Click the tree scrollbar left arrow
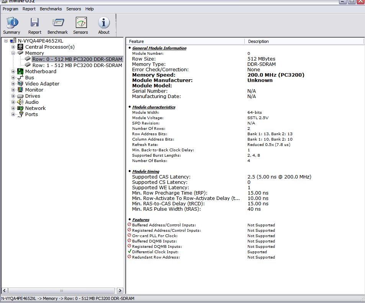 [5, 290]
